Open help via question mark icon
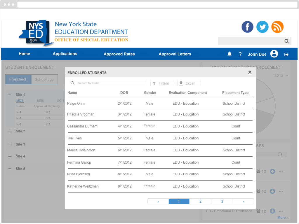 coord(240,54)
